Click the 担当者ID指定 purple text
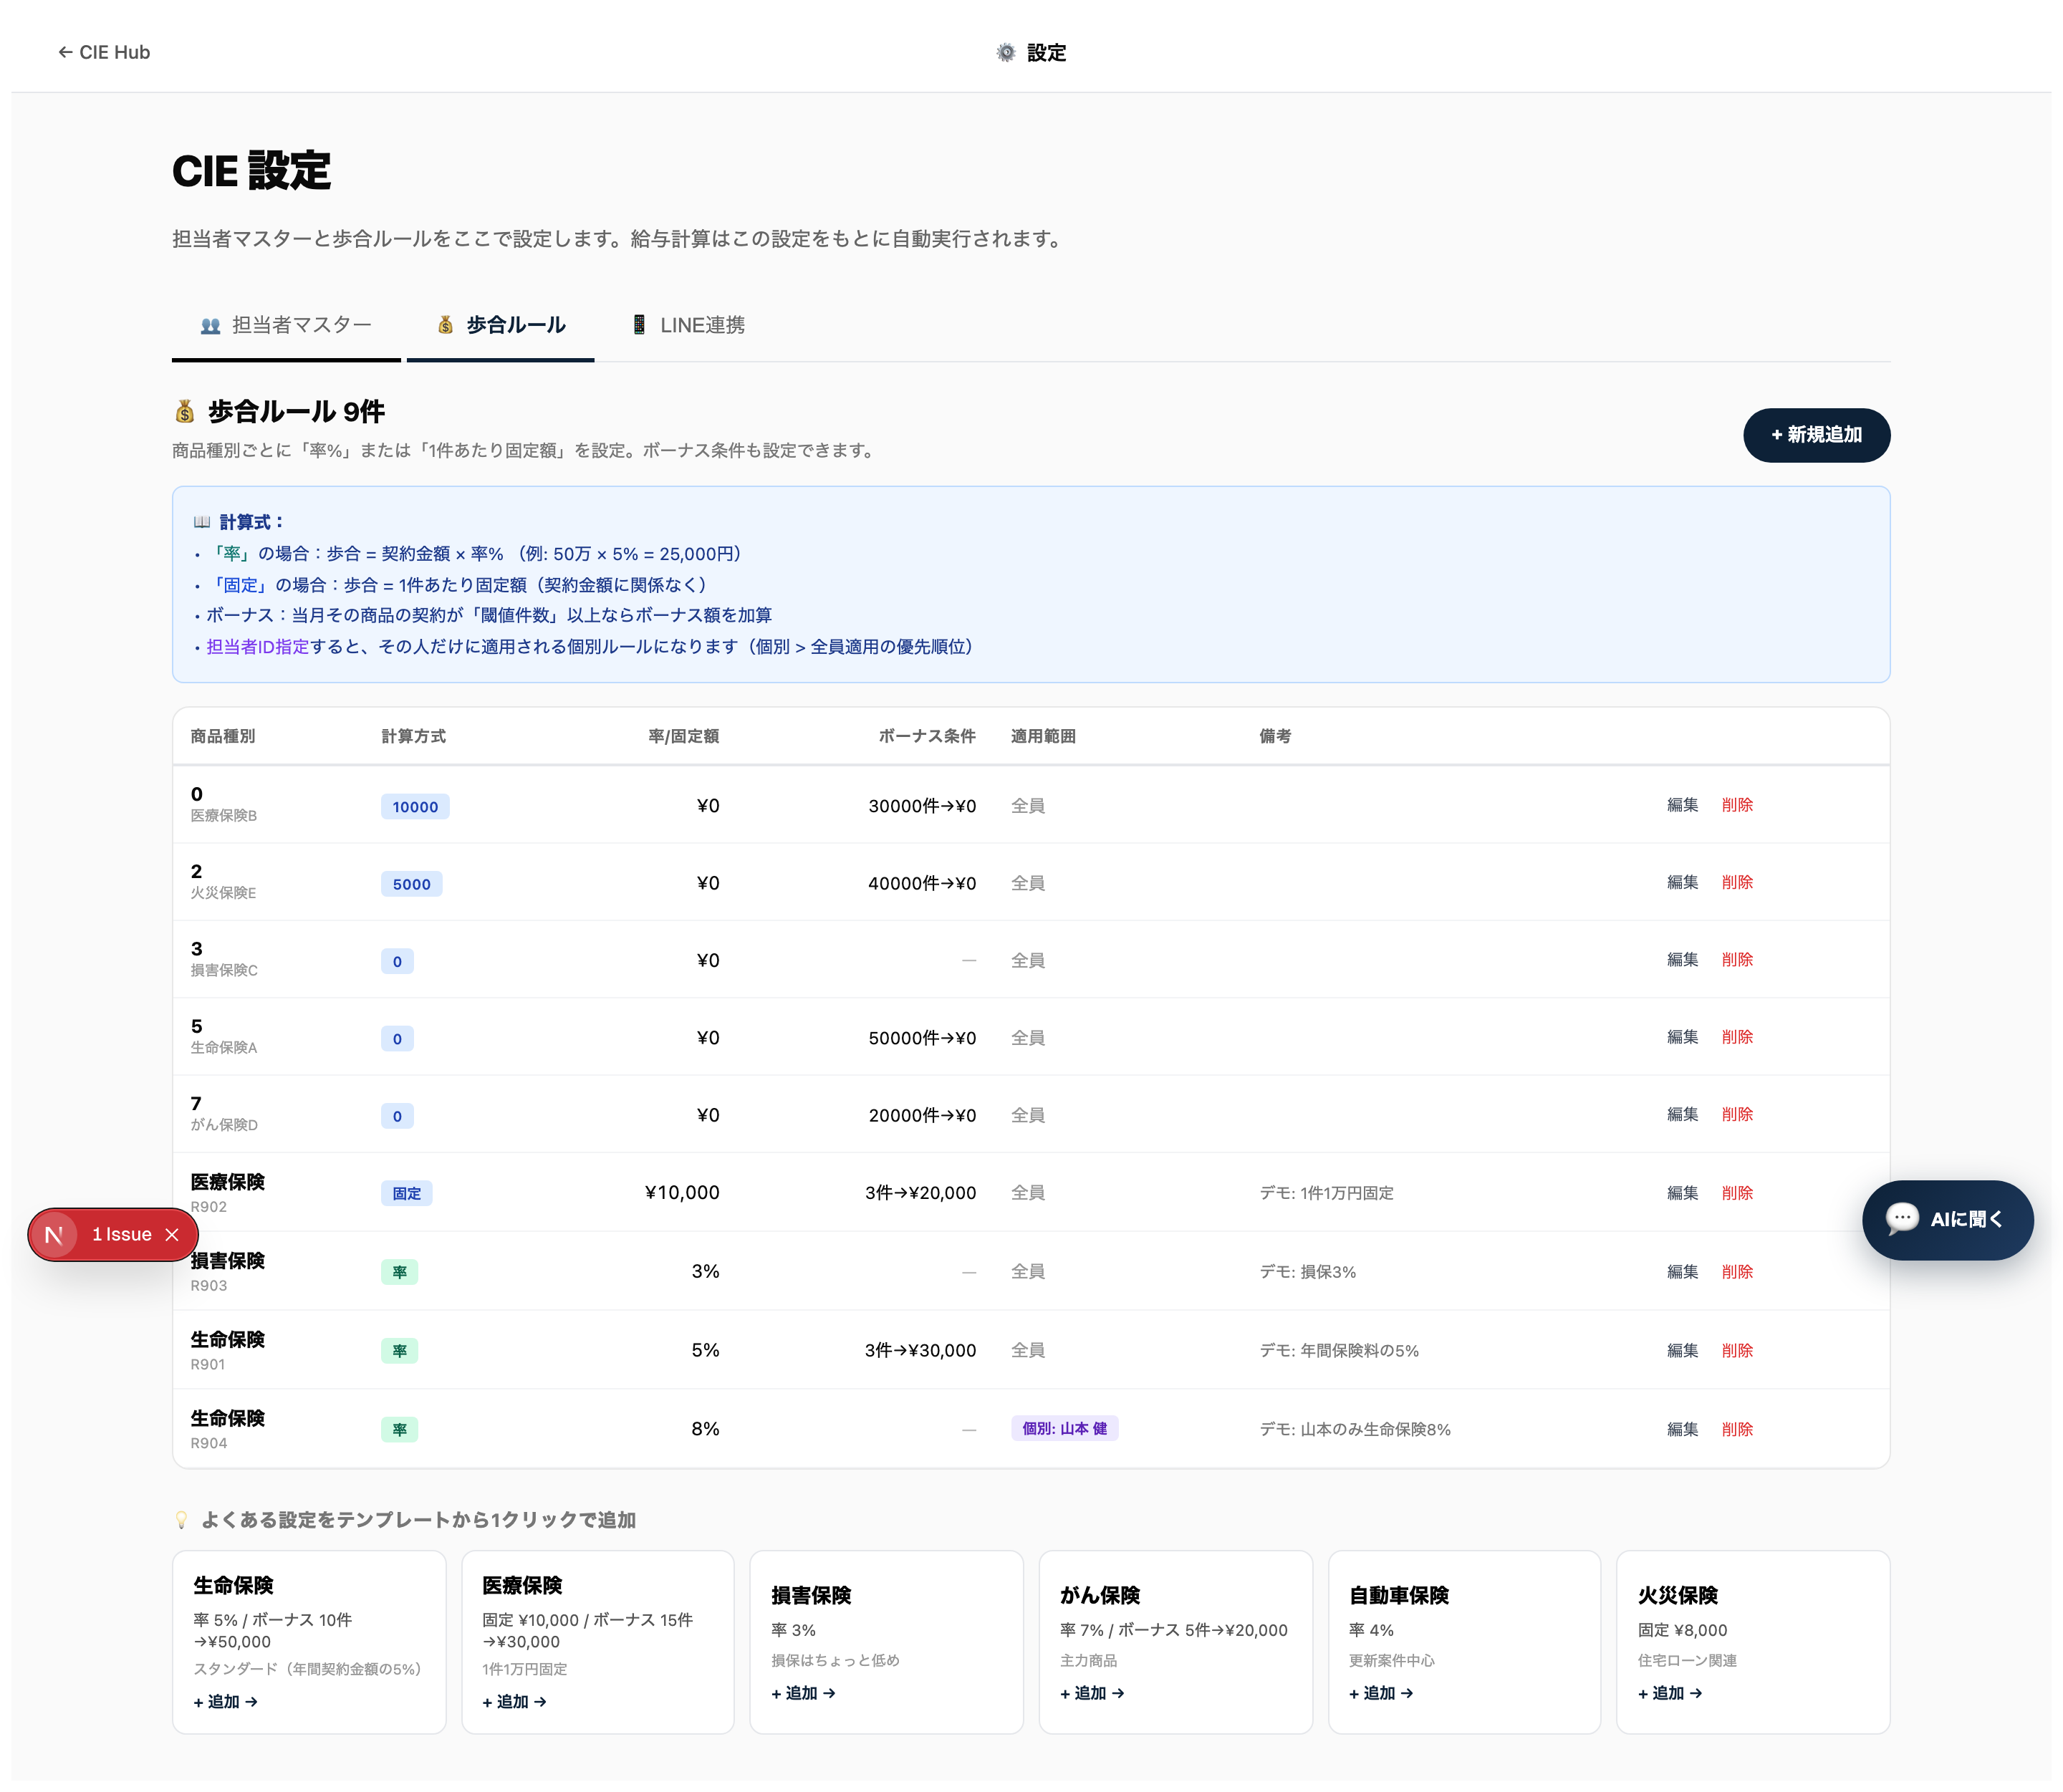 point(257,647)
